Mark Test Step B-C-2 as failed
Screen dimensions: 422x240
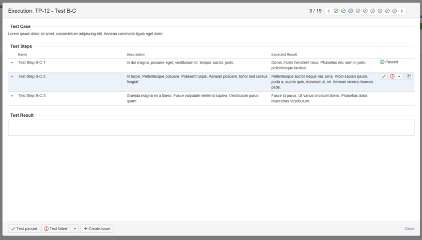point(392,76)
